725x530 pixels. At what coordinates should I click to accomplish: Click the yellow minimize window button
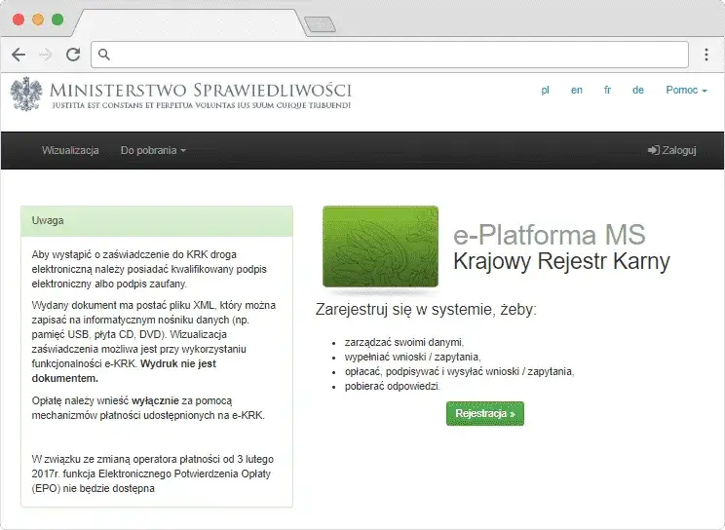[38, 19]
